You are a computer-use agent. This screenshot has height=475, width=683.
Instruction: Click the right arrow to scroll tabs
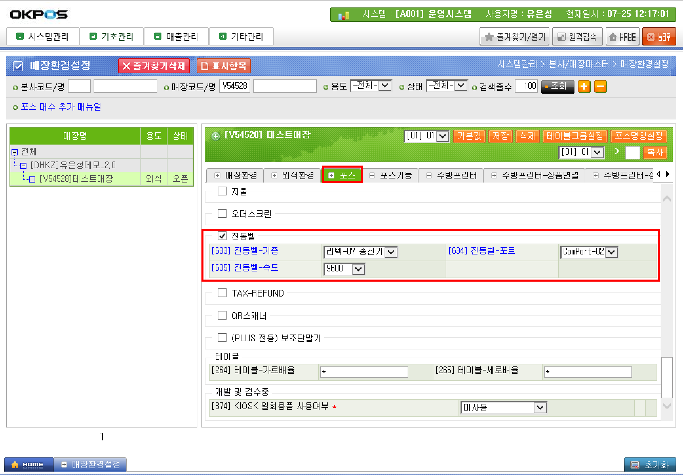click(668, 174)
